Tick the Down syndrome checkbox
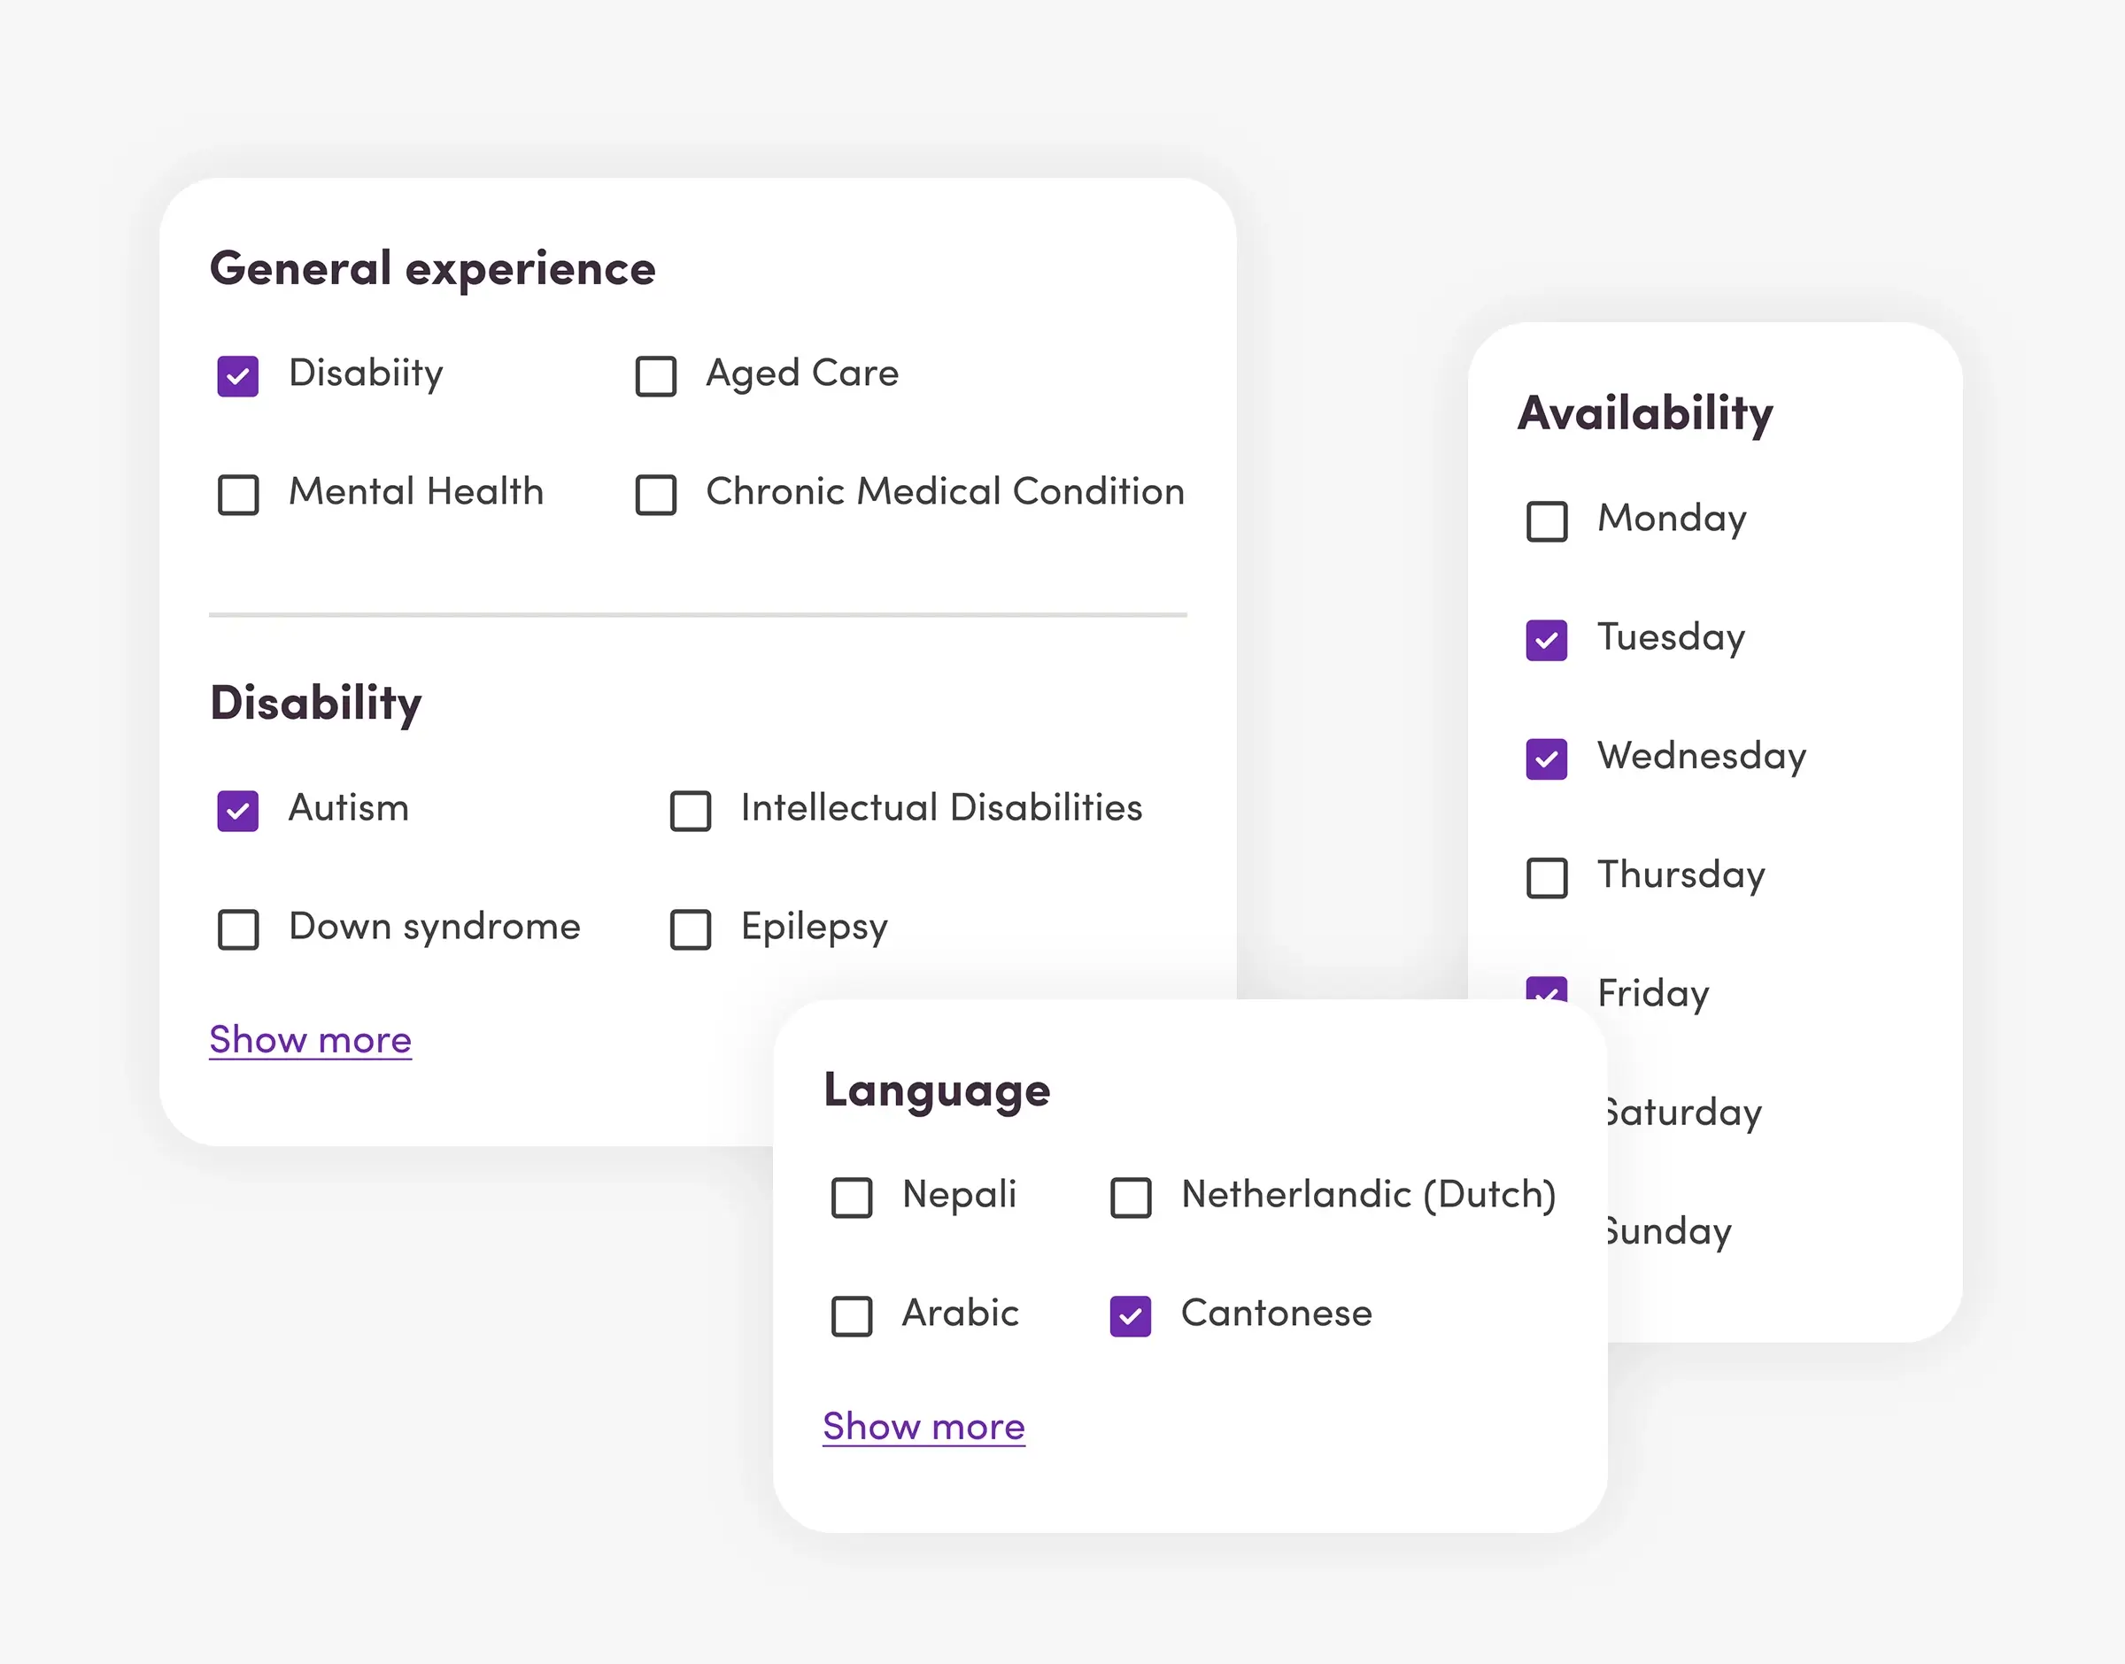 click(x=238, y=929)
